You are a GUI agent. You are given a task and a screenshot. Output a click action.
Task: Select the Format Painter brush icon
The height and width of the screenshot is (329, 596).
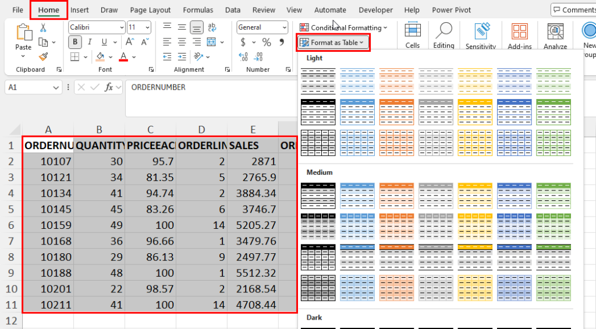[x=43, y=56]
